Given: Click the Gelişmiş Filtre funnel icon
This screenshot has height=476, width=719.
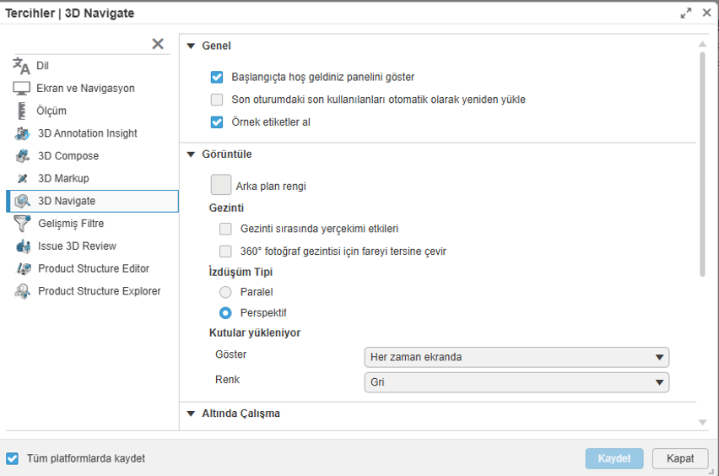Looking at the screenshot, I should (x=22, y=224).
